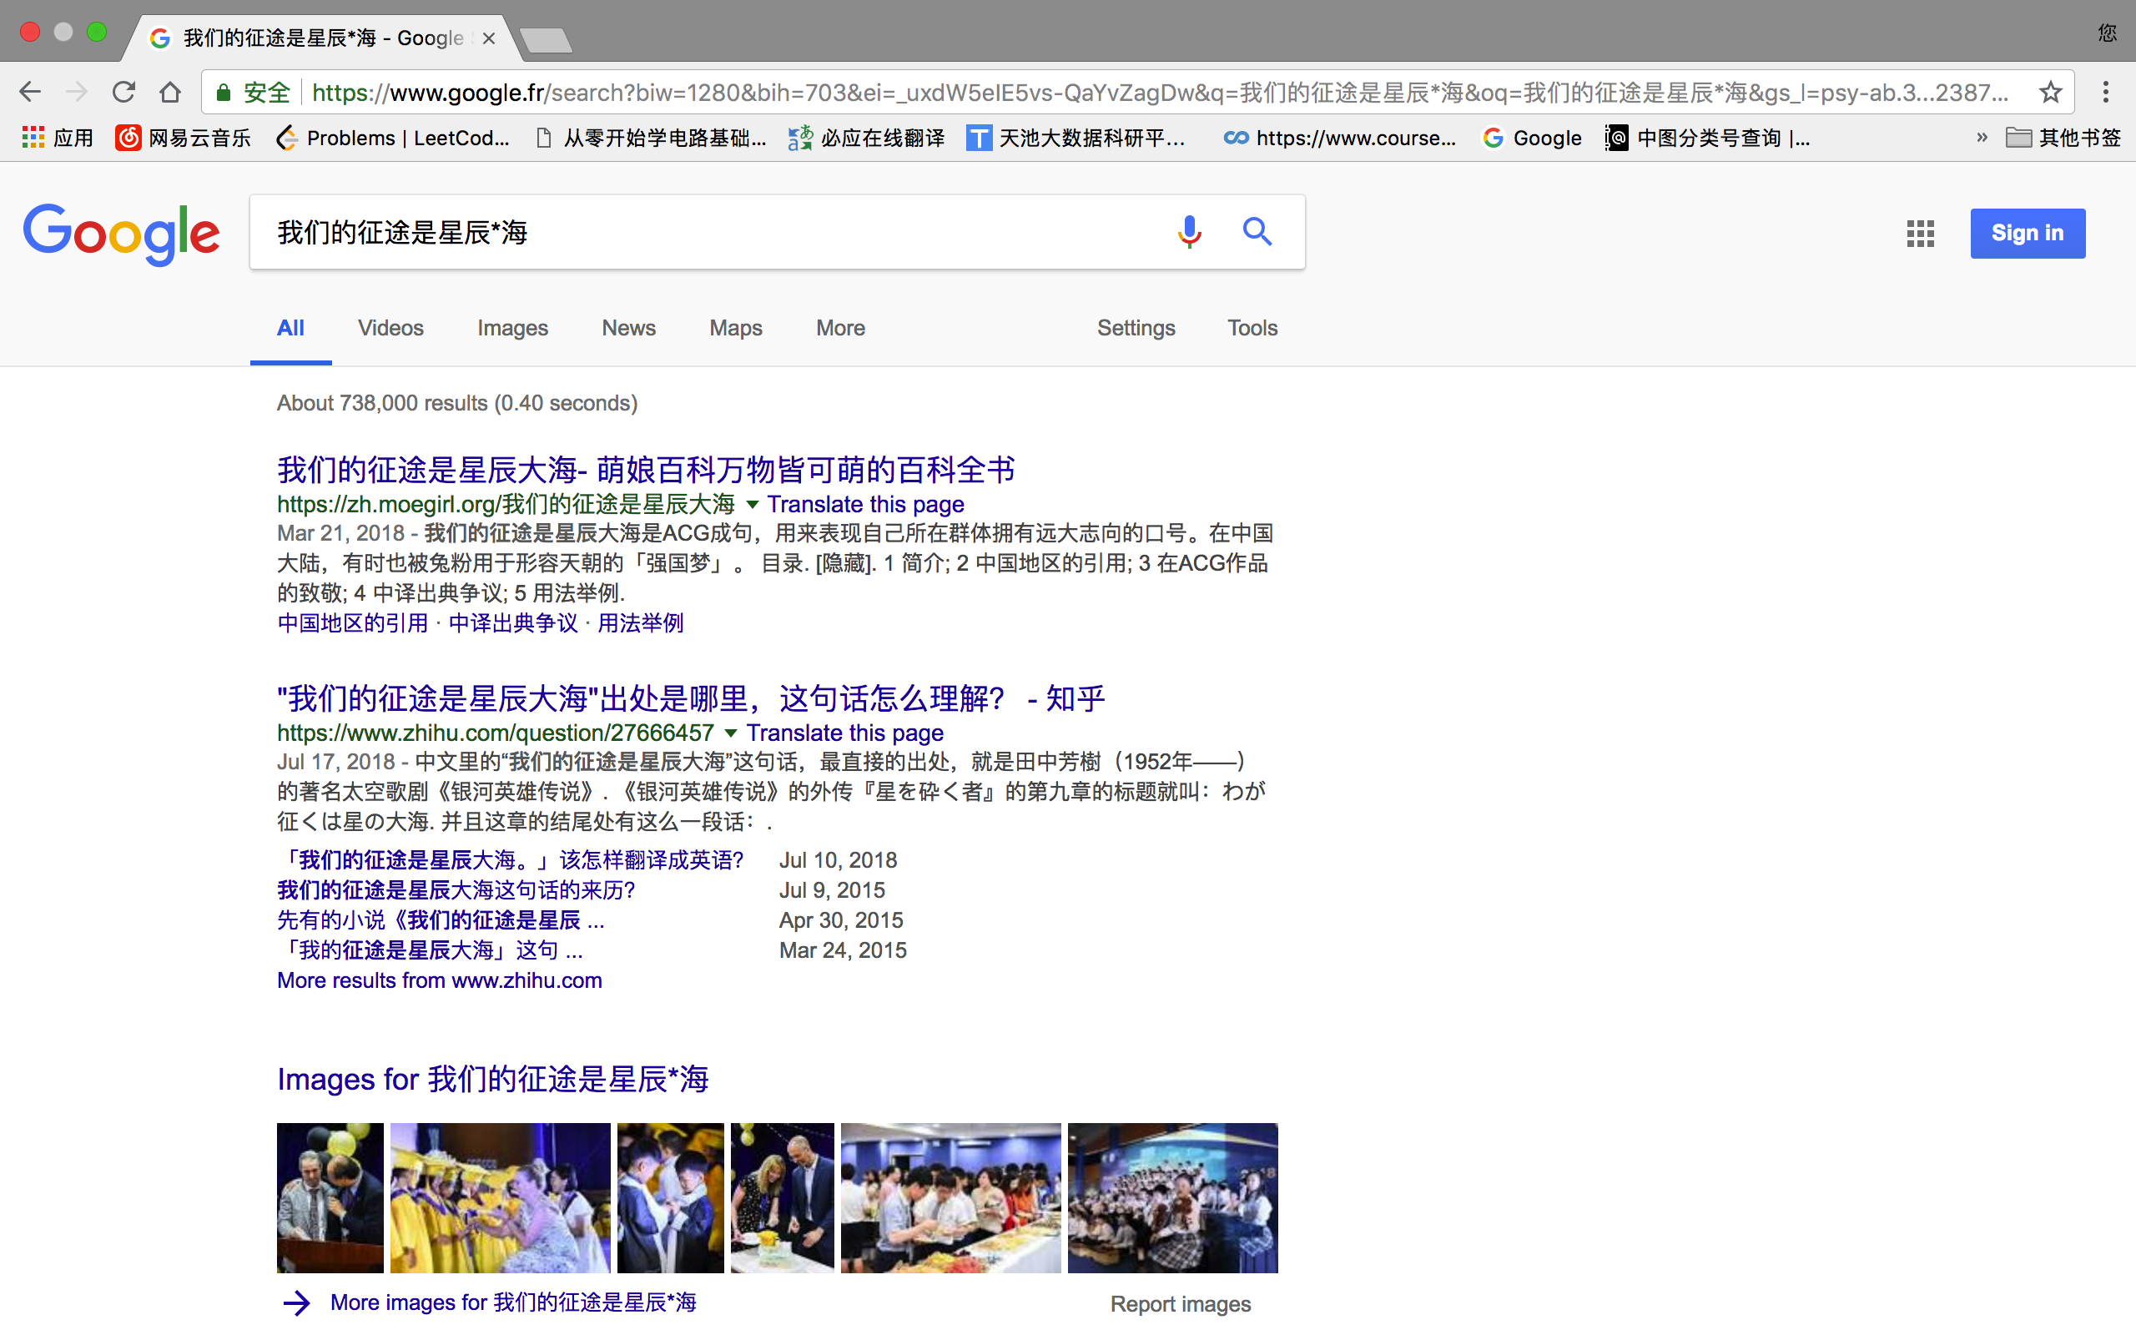Expand More search category options

841,326
